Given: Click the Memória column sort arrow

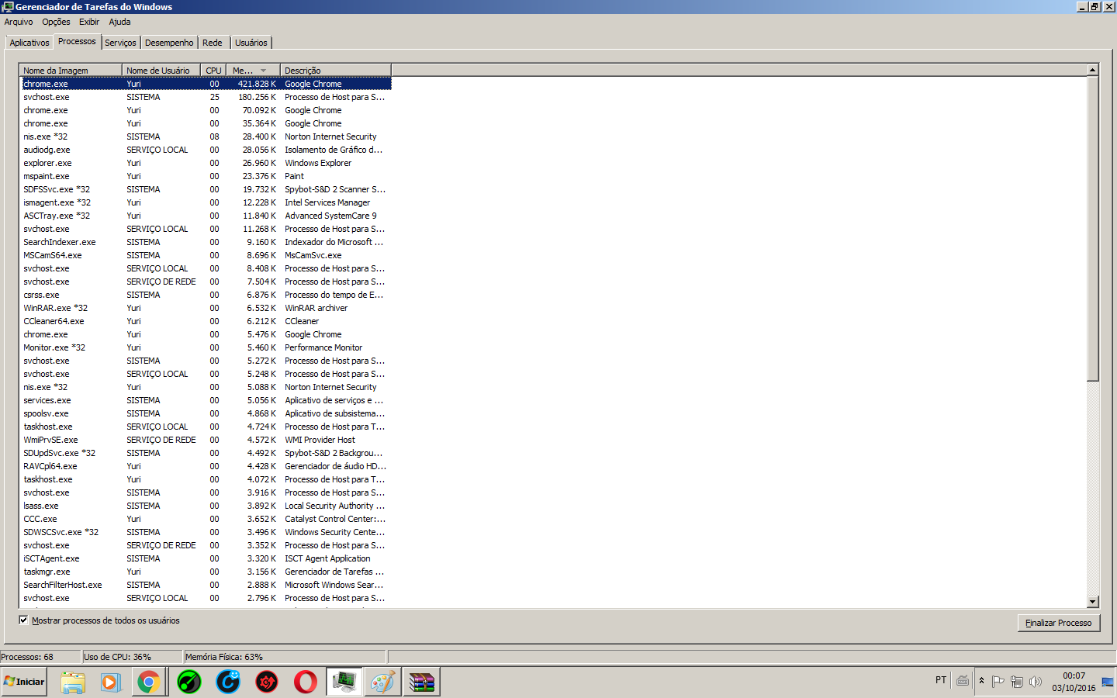Looking at the screenshot, I should click(263, 71).
